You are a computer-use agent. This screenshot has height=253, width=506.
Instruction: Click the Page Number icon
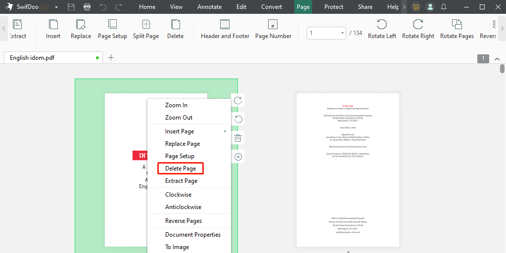click(273, 25)
